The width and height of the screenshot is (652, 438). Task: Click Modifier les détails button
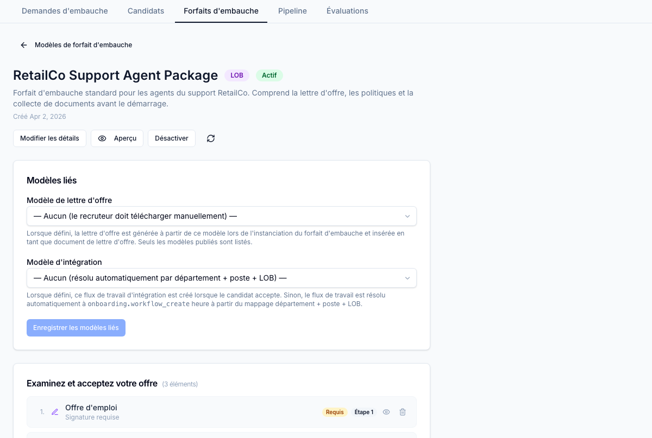tap(49, 138)
